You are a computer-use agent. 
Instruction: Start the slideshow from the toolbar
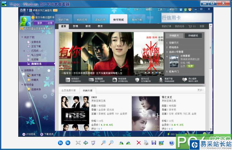[93, 143]
